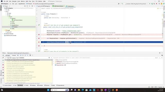Click the Evaluate Expression calculator icon
Screen dimensions: 165x92
tap(30, 55)
